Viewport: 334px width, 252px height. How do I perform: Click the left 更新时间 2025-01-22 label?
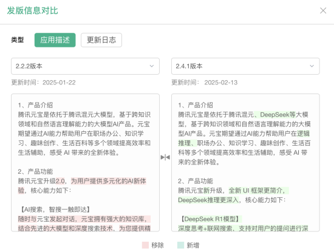[x=44, y=83]
